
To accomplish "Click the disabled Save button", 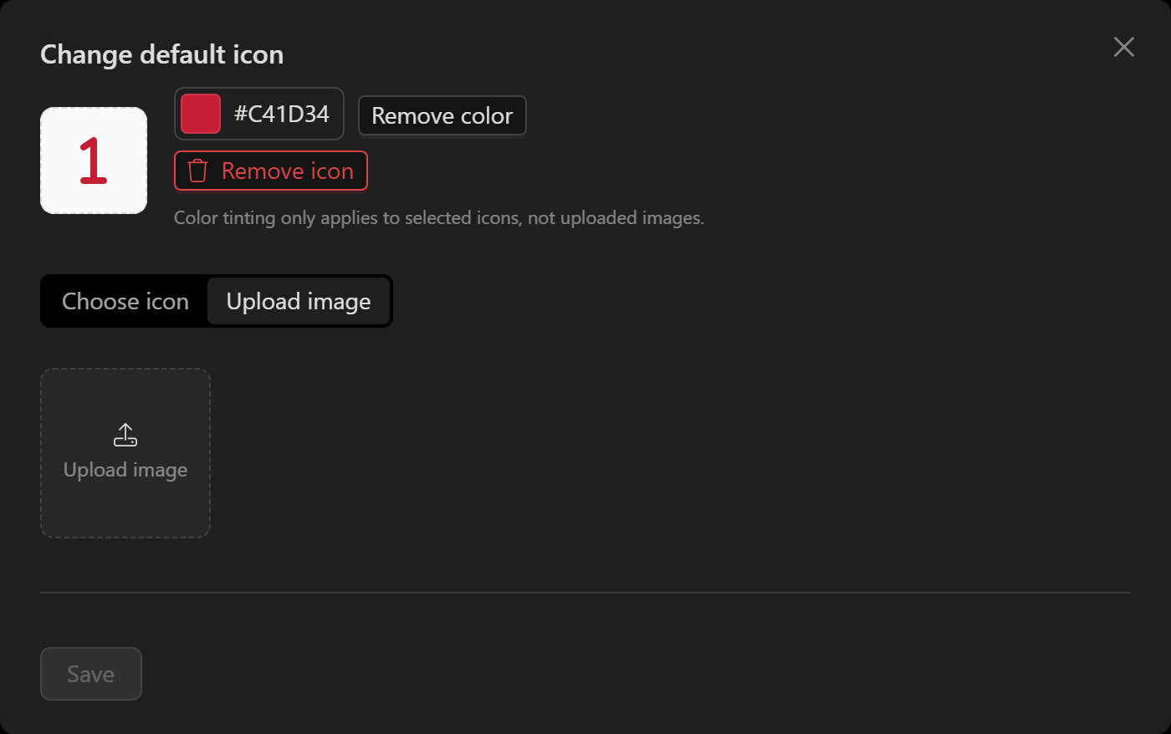I will pyautogui.click(x=91, y=674).
